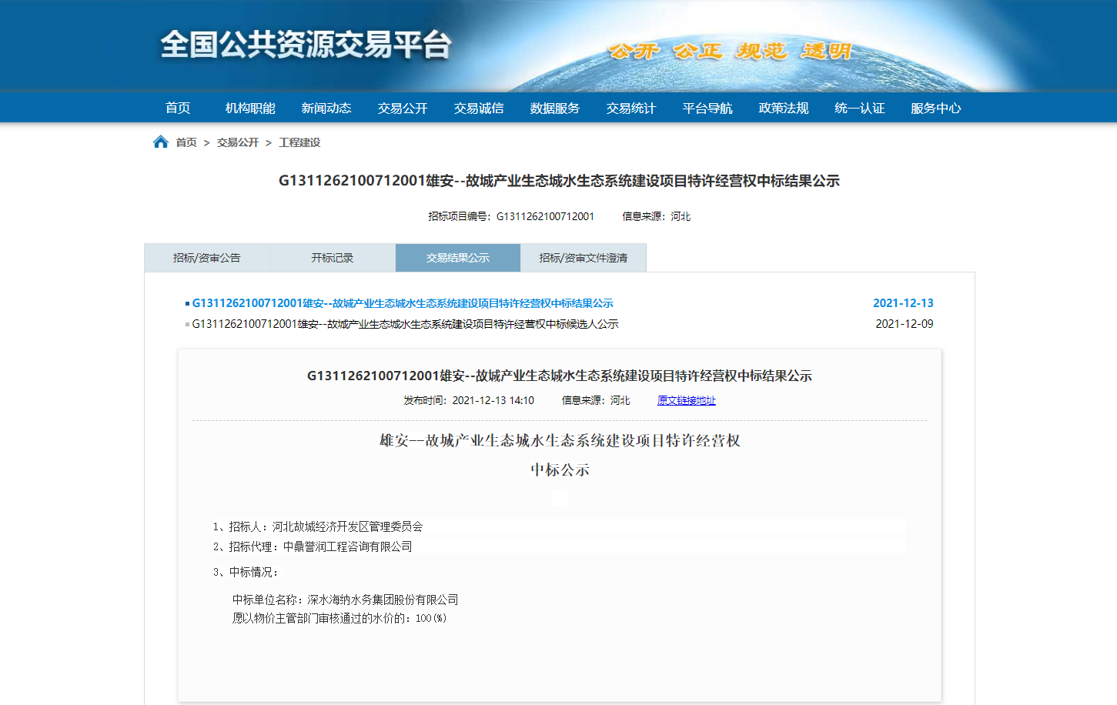Open the 首页 navigation menu
The height and width of the screenshot is (705, 1117).
click(x=176, y=108)
